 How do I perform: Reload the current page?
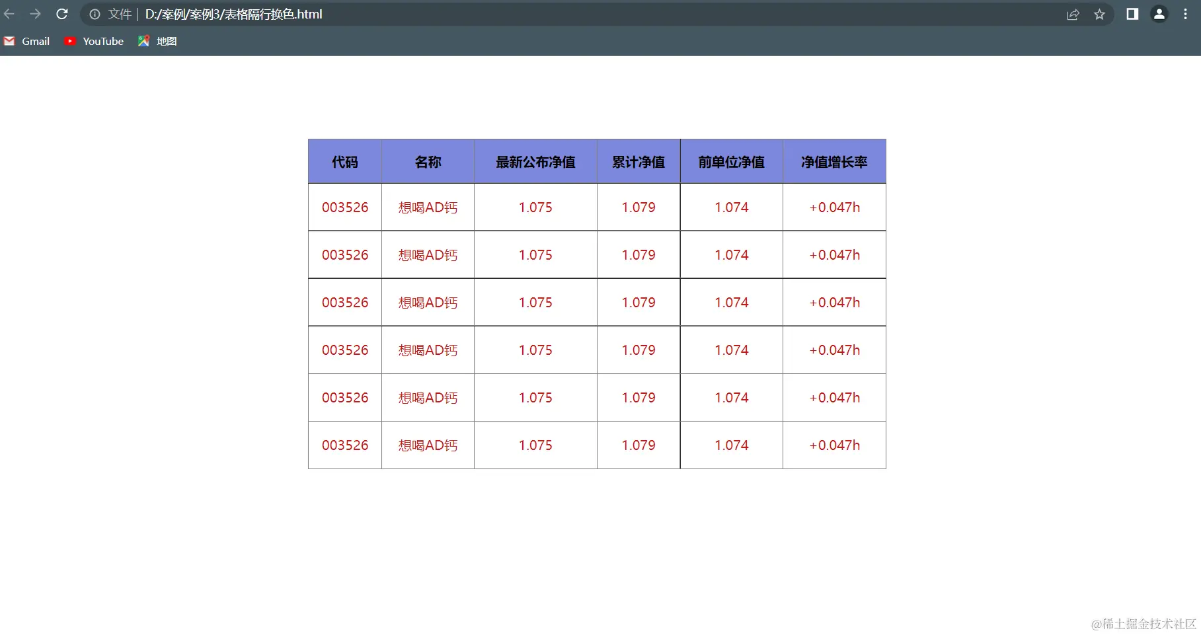[x=62, y=14]
